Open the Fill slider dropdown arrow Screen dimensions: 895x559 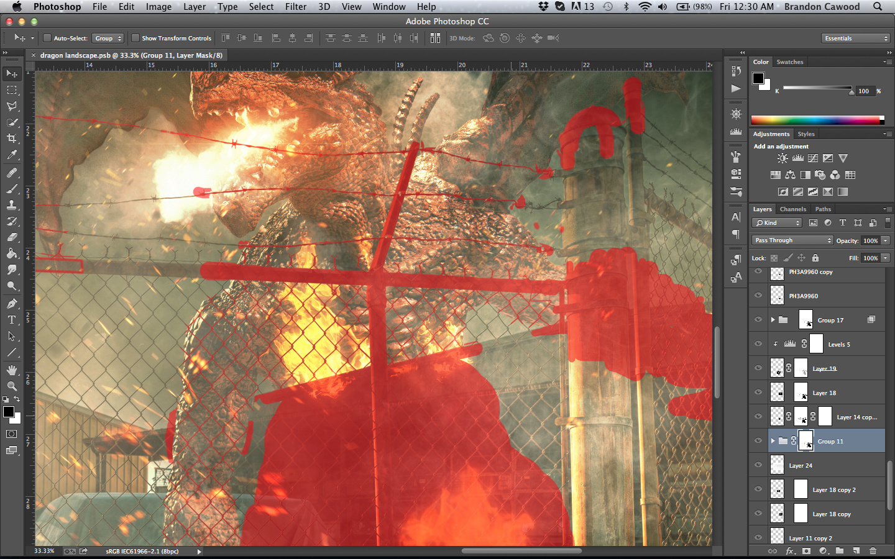[886, 258]
